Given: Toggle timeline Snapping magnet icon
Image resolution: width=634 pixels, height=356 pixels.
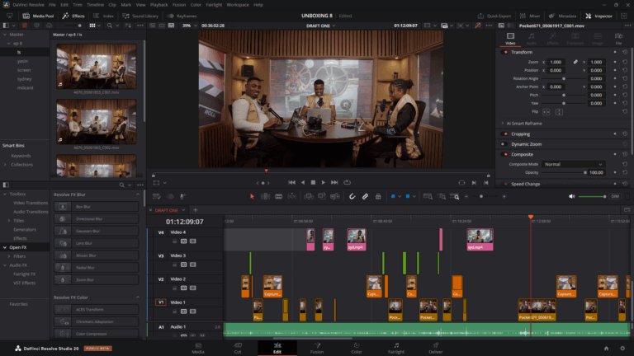Looking at the screenshot, I should (x=352, y=197).
